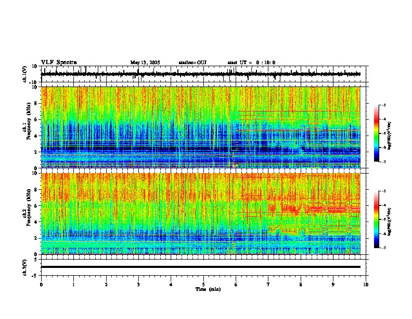Image resolution: width=412 pixels, height=319 pixels.
Task: Click the ch.2 Frequency (kHz) axis label
Action: point(27,207)
